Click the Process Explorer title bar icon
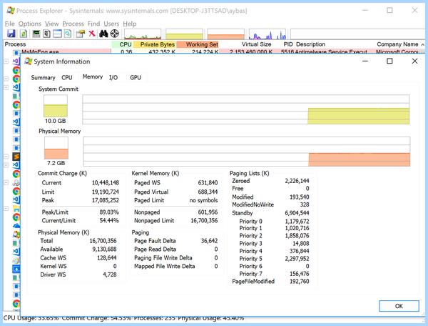The height and width of the screenshot is (326, 428). [x=11, y=11]
